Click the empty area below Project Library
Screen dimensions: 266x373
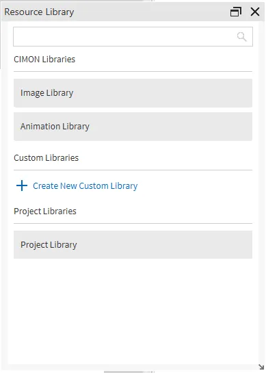click(x=133, y=311)
